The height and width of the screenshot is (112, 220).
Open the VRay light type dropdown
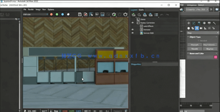click(203, 33)
